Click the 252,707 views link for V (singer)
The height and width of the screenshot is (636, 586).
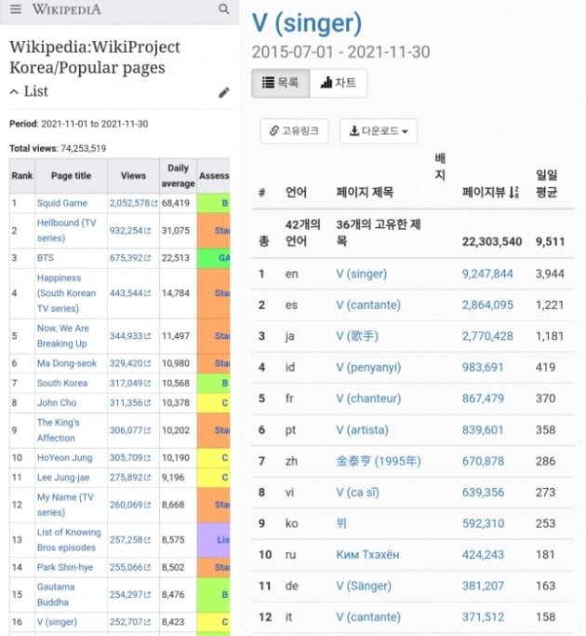pos(130,621)
